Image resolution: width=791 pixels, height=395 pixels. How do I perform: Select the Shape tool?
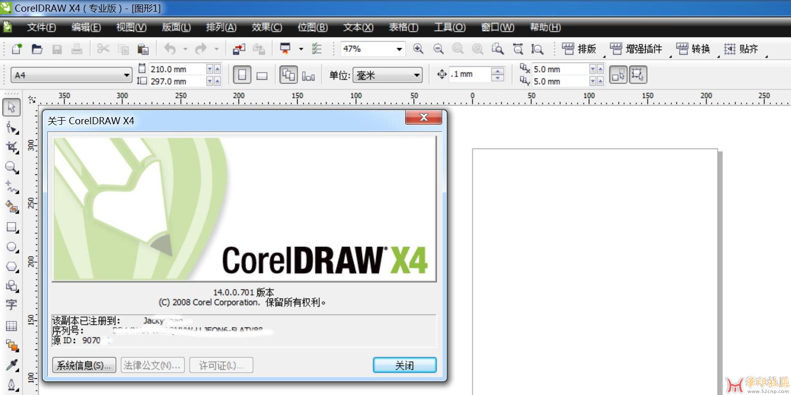pyautogui.click(x=12, y=128)
